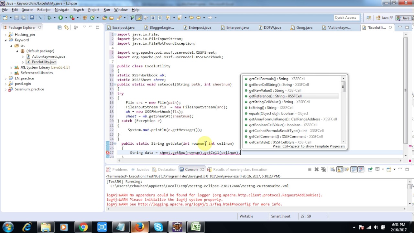Open the Open Console dropdown arrow
Screen dimensions: 414x233
coord(394,169)
